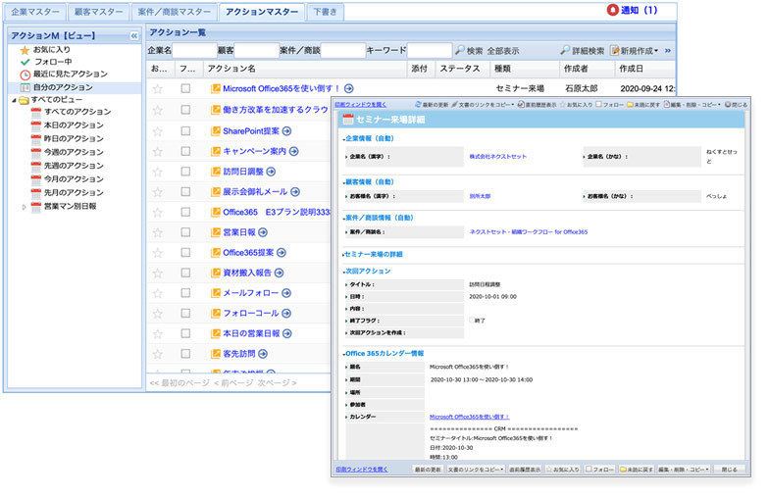Select 自分のアクション in the sidebar
Image resolution: width=769 pixels, height=498 pixels.
coord(63,87)
